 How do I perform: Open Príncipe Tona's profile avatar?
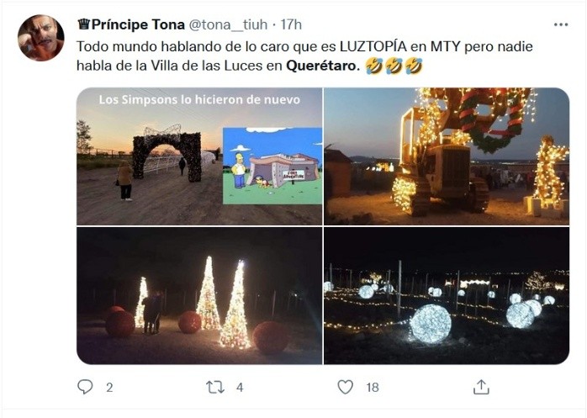pyautogui.click(x=41, y=38)
